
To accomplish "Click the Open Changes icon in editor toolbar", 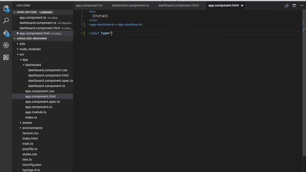I will tap(286, 5).
